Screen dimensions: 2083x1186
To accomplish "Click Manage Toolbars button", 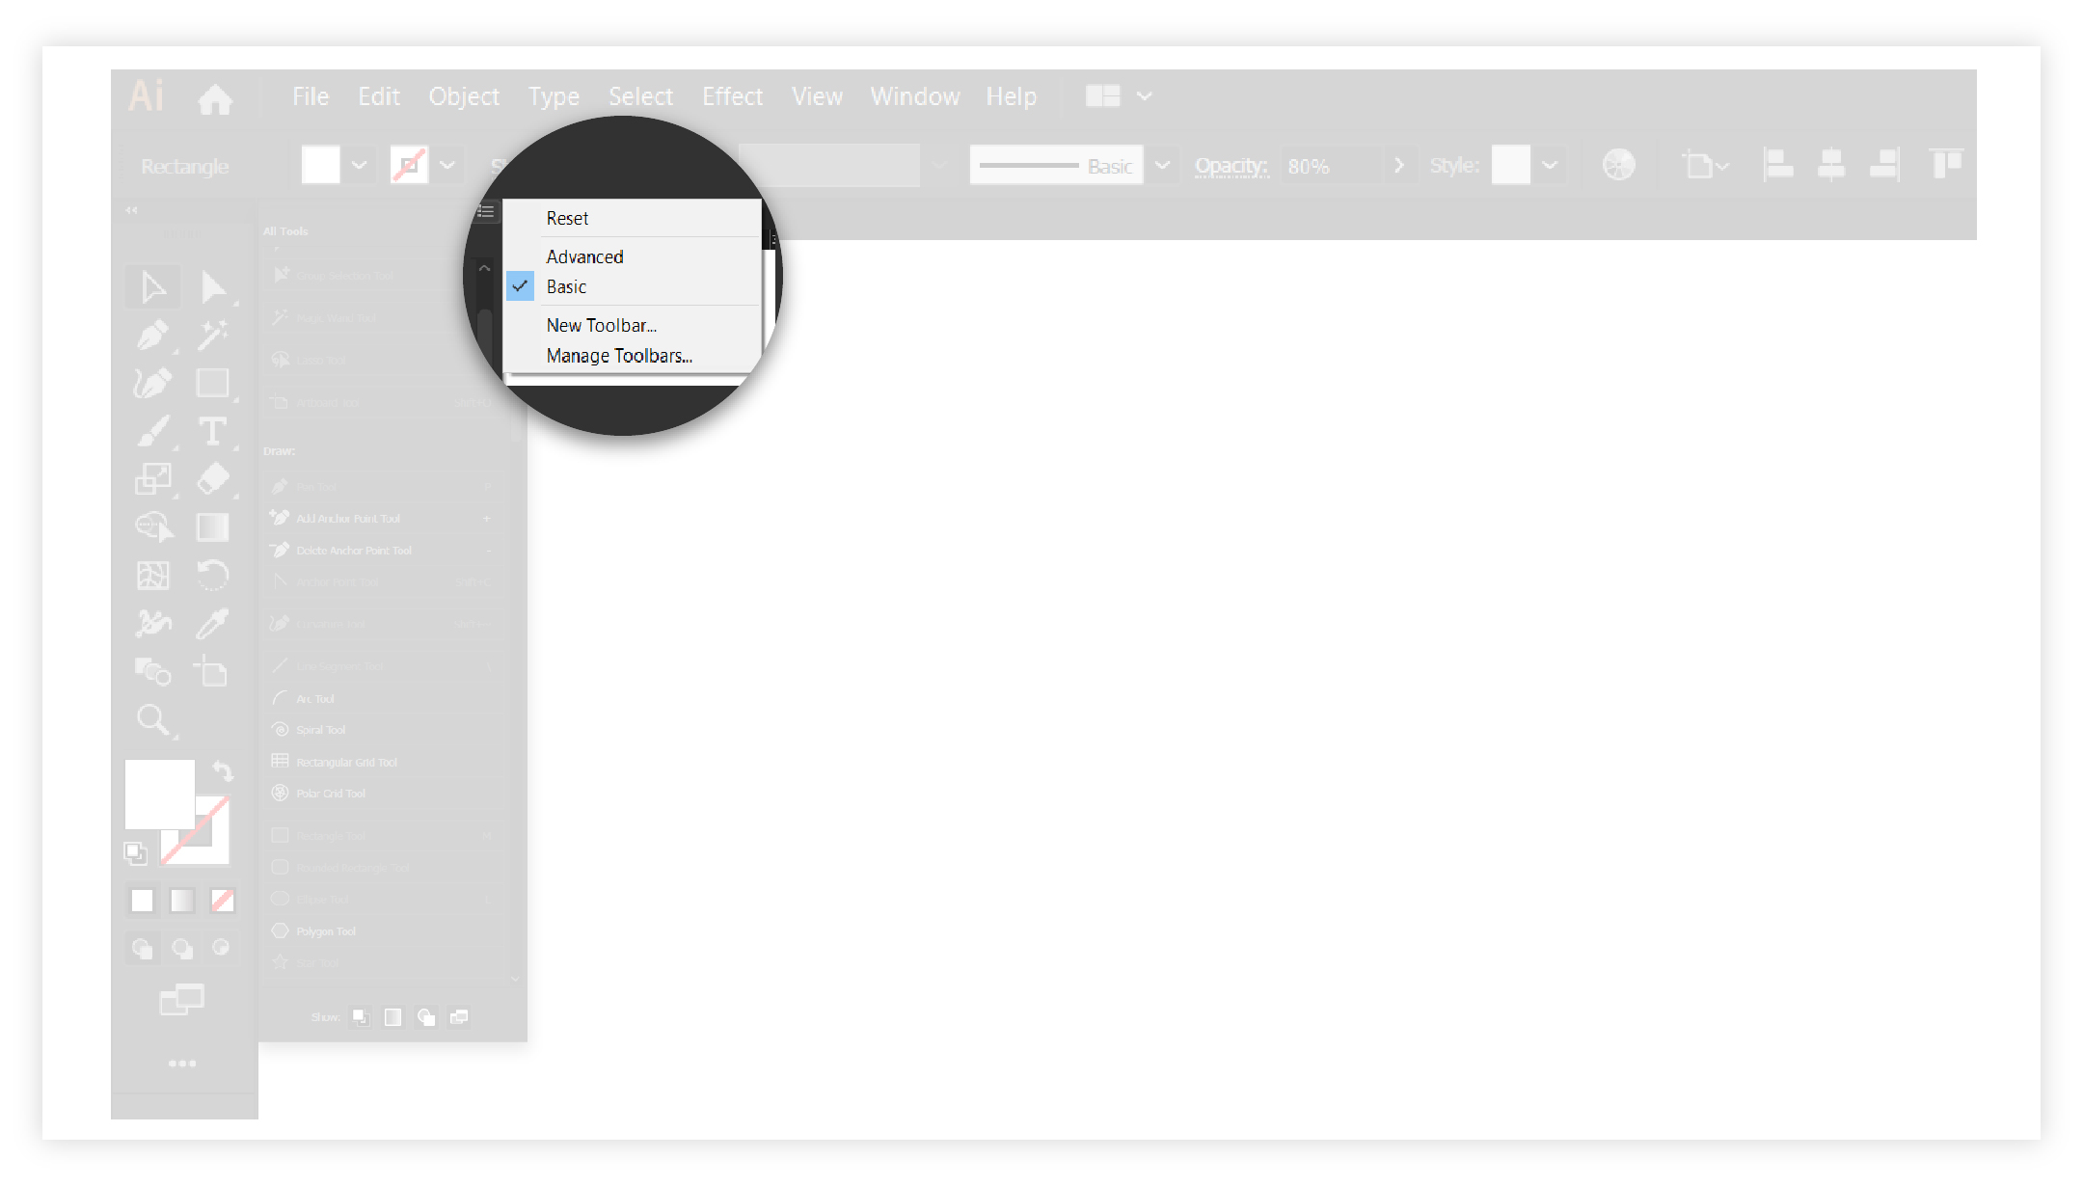I will pos(619,355).
